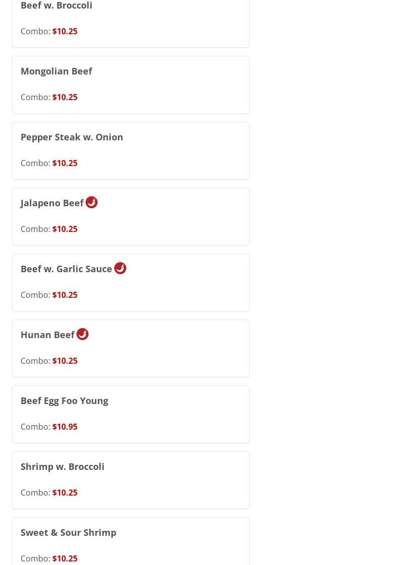Open the Beef w. Garlic Sauce title
This screenshot has height=565, width=395.
(66, 269)
